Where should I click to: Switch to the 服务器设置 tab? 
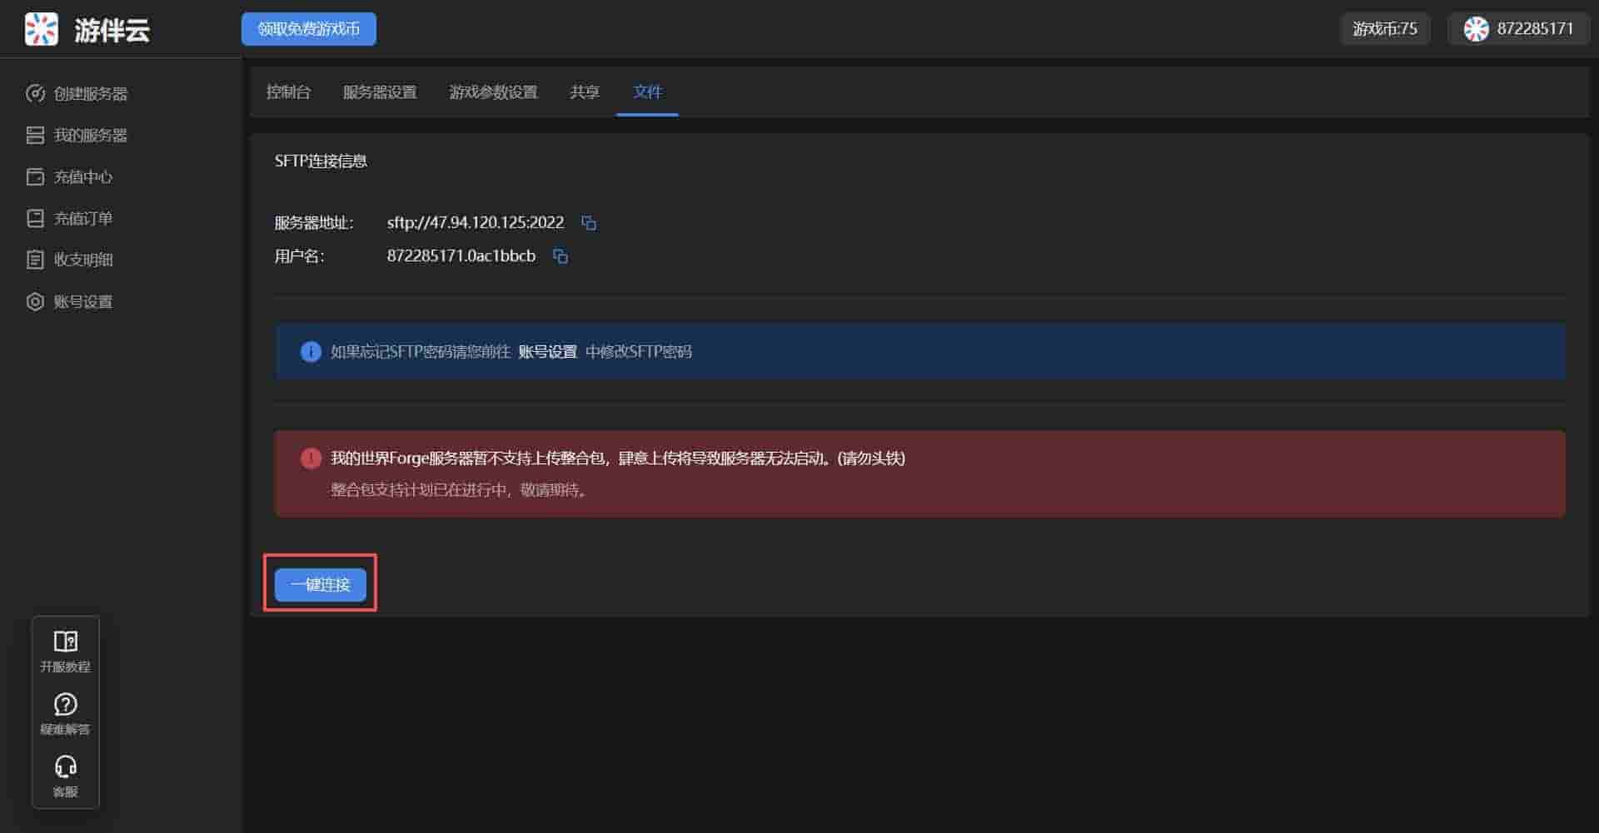(380, 92)
